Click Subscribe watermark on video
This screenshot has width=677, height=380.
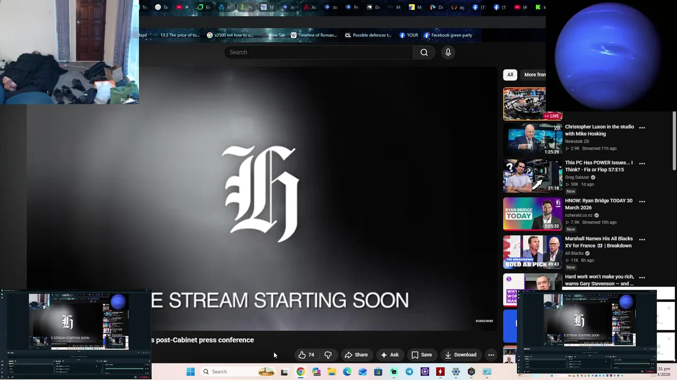point(484,321)
